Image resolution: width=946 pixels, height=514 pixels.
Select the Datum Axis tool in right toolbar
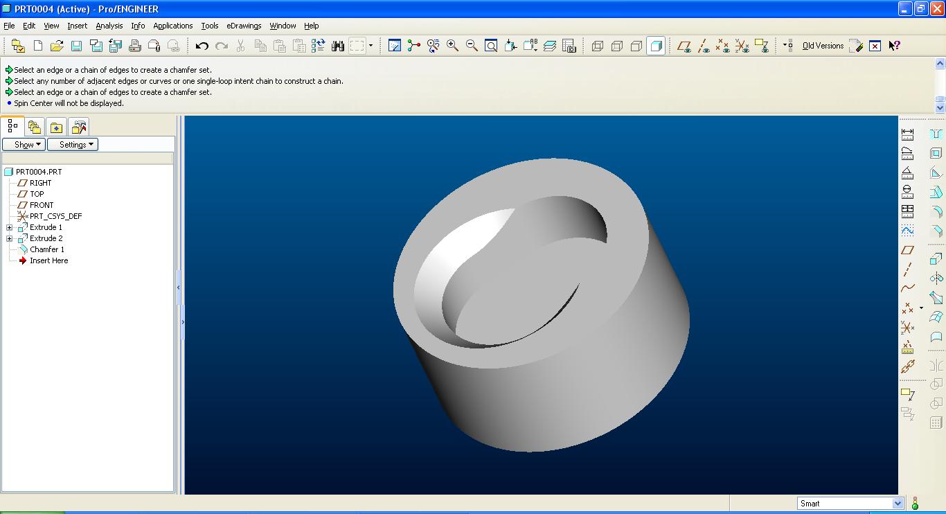pos(908,269)
